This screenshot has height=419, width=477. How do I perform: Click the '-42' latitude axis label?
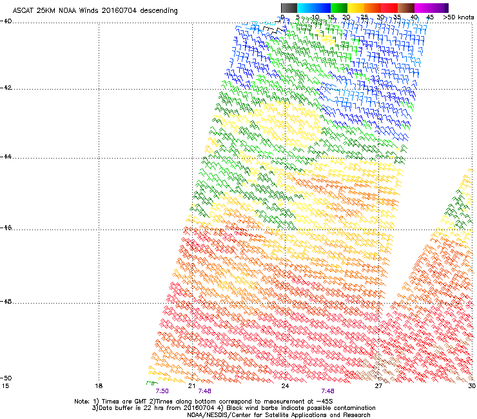tap(6, 88)
